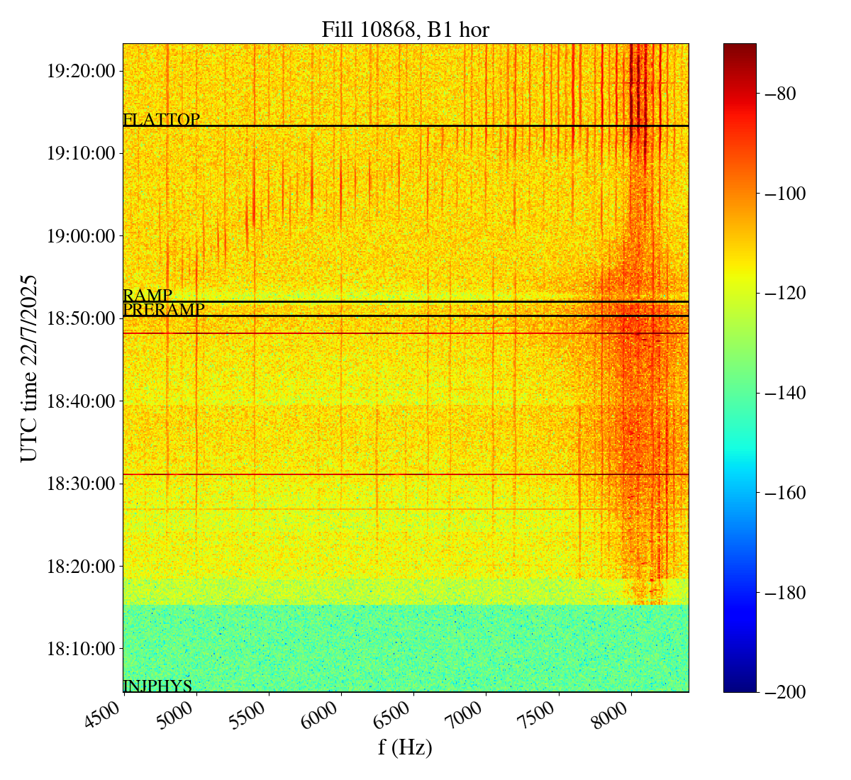The height and width of the screenshot is (780, 851).
Task: Click the 19:20:00 time tick label
Action: click(x=81, y=71)
